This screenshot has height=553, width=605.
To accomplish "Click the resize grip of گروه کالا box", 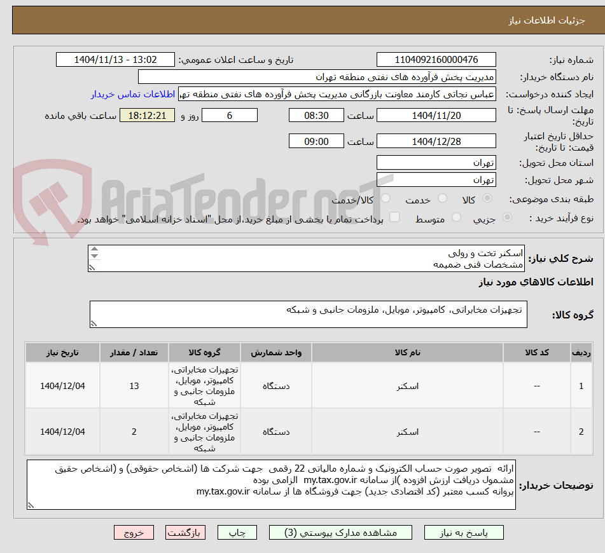I will click(94, 324).
